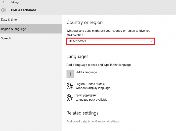Go to the Speech settings page
Screen dimensions: 176x131
[x=6, y=38]
